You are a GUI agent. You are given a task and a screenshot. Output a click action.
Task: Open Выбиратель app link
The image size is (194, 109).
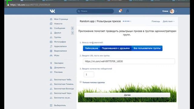tap(60, 105)
